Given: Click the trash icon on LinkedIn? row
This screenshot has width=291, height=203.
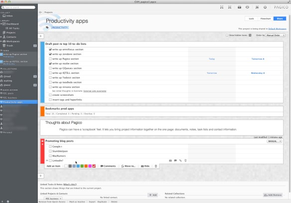Looking at the screenshot, I should point(185,161).
